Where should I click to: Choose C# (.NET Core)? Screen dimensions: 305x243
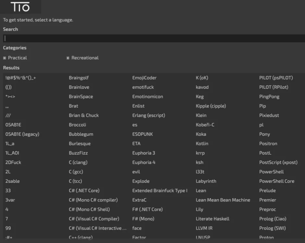click(x=84, y=191)
